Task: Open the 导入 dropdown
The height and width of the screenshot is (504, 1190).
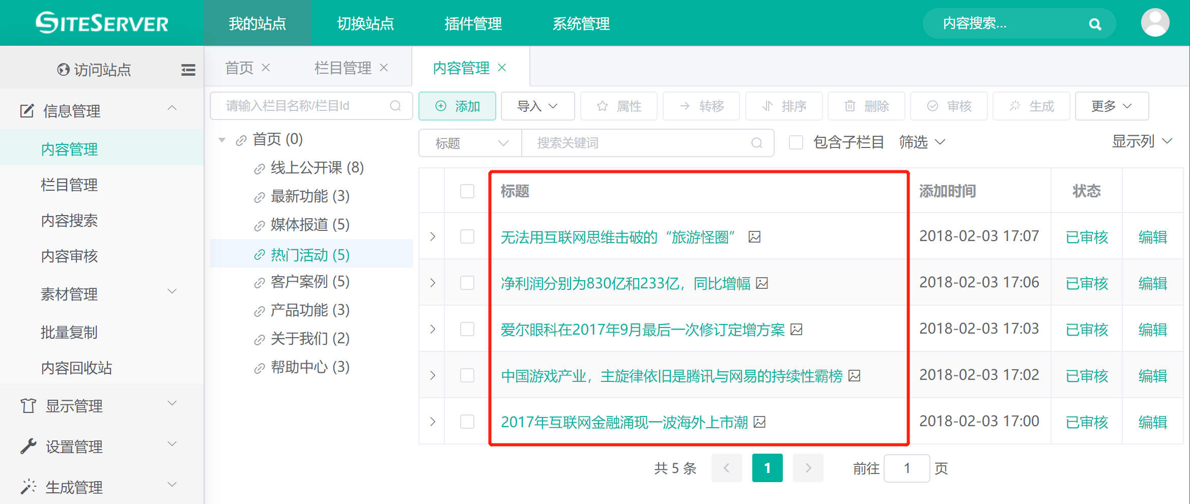Action: (537, 106)
